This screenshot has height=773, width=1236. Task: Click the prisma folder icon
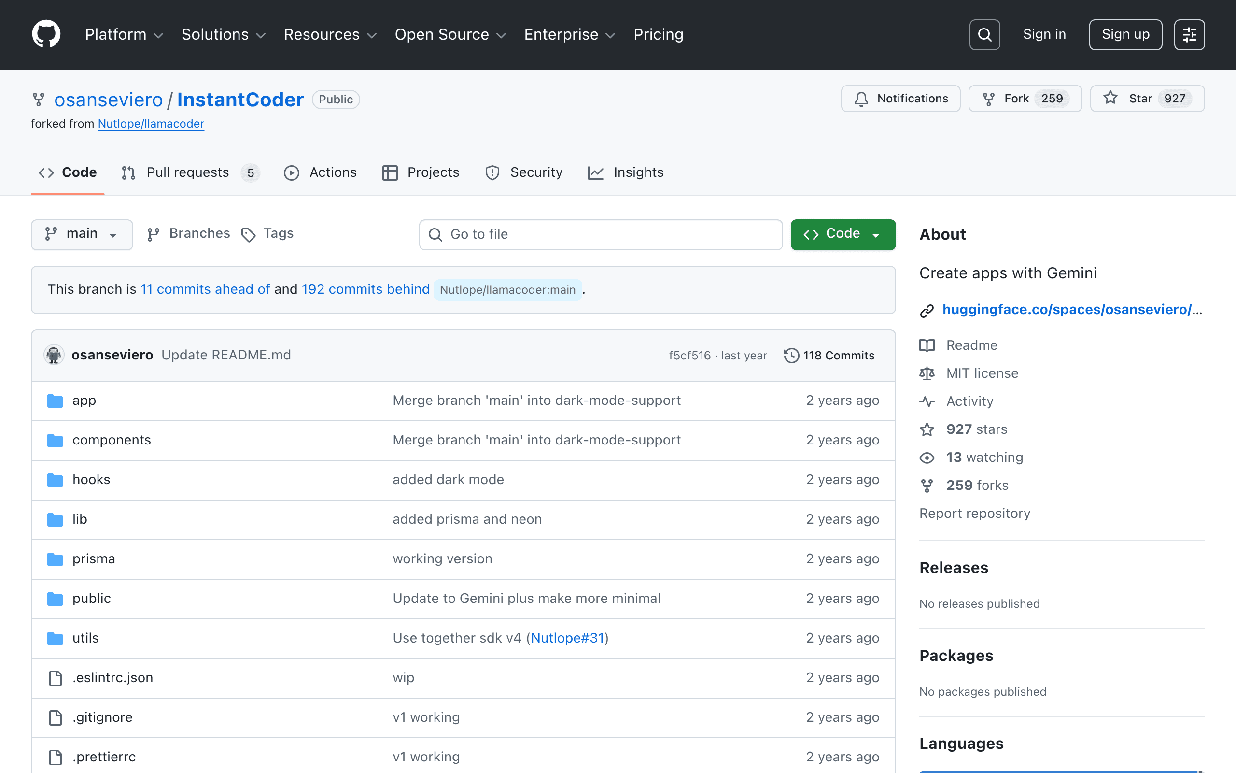(55, 559)
